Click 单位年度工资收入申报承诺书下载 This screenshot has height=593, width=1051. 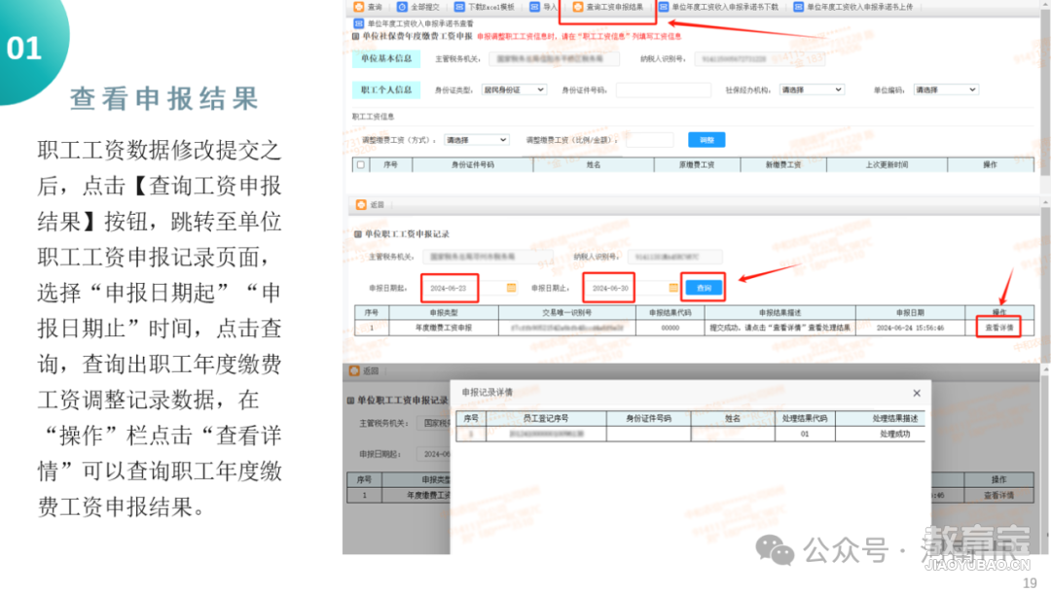718,7
